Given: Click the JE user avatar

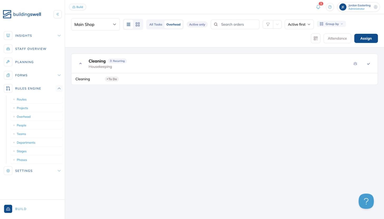Looking at the screenshot, I should pyautogui.click(x=343, y=7).
